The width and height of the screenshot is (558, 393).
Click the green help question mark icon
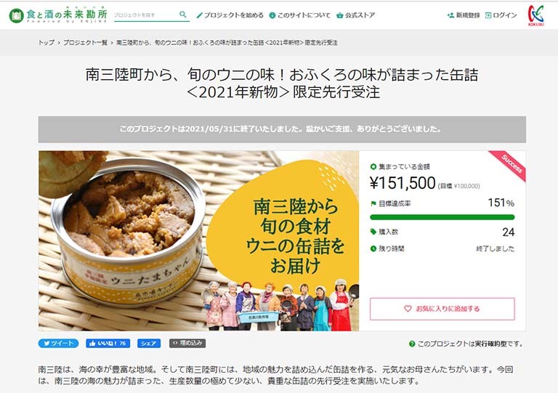pos(412,344)
